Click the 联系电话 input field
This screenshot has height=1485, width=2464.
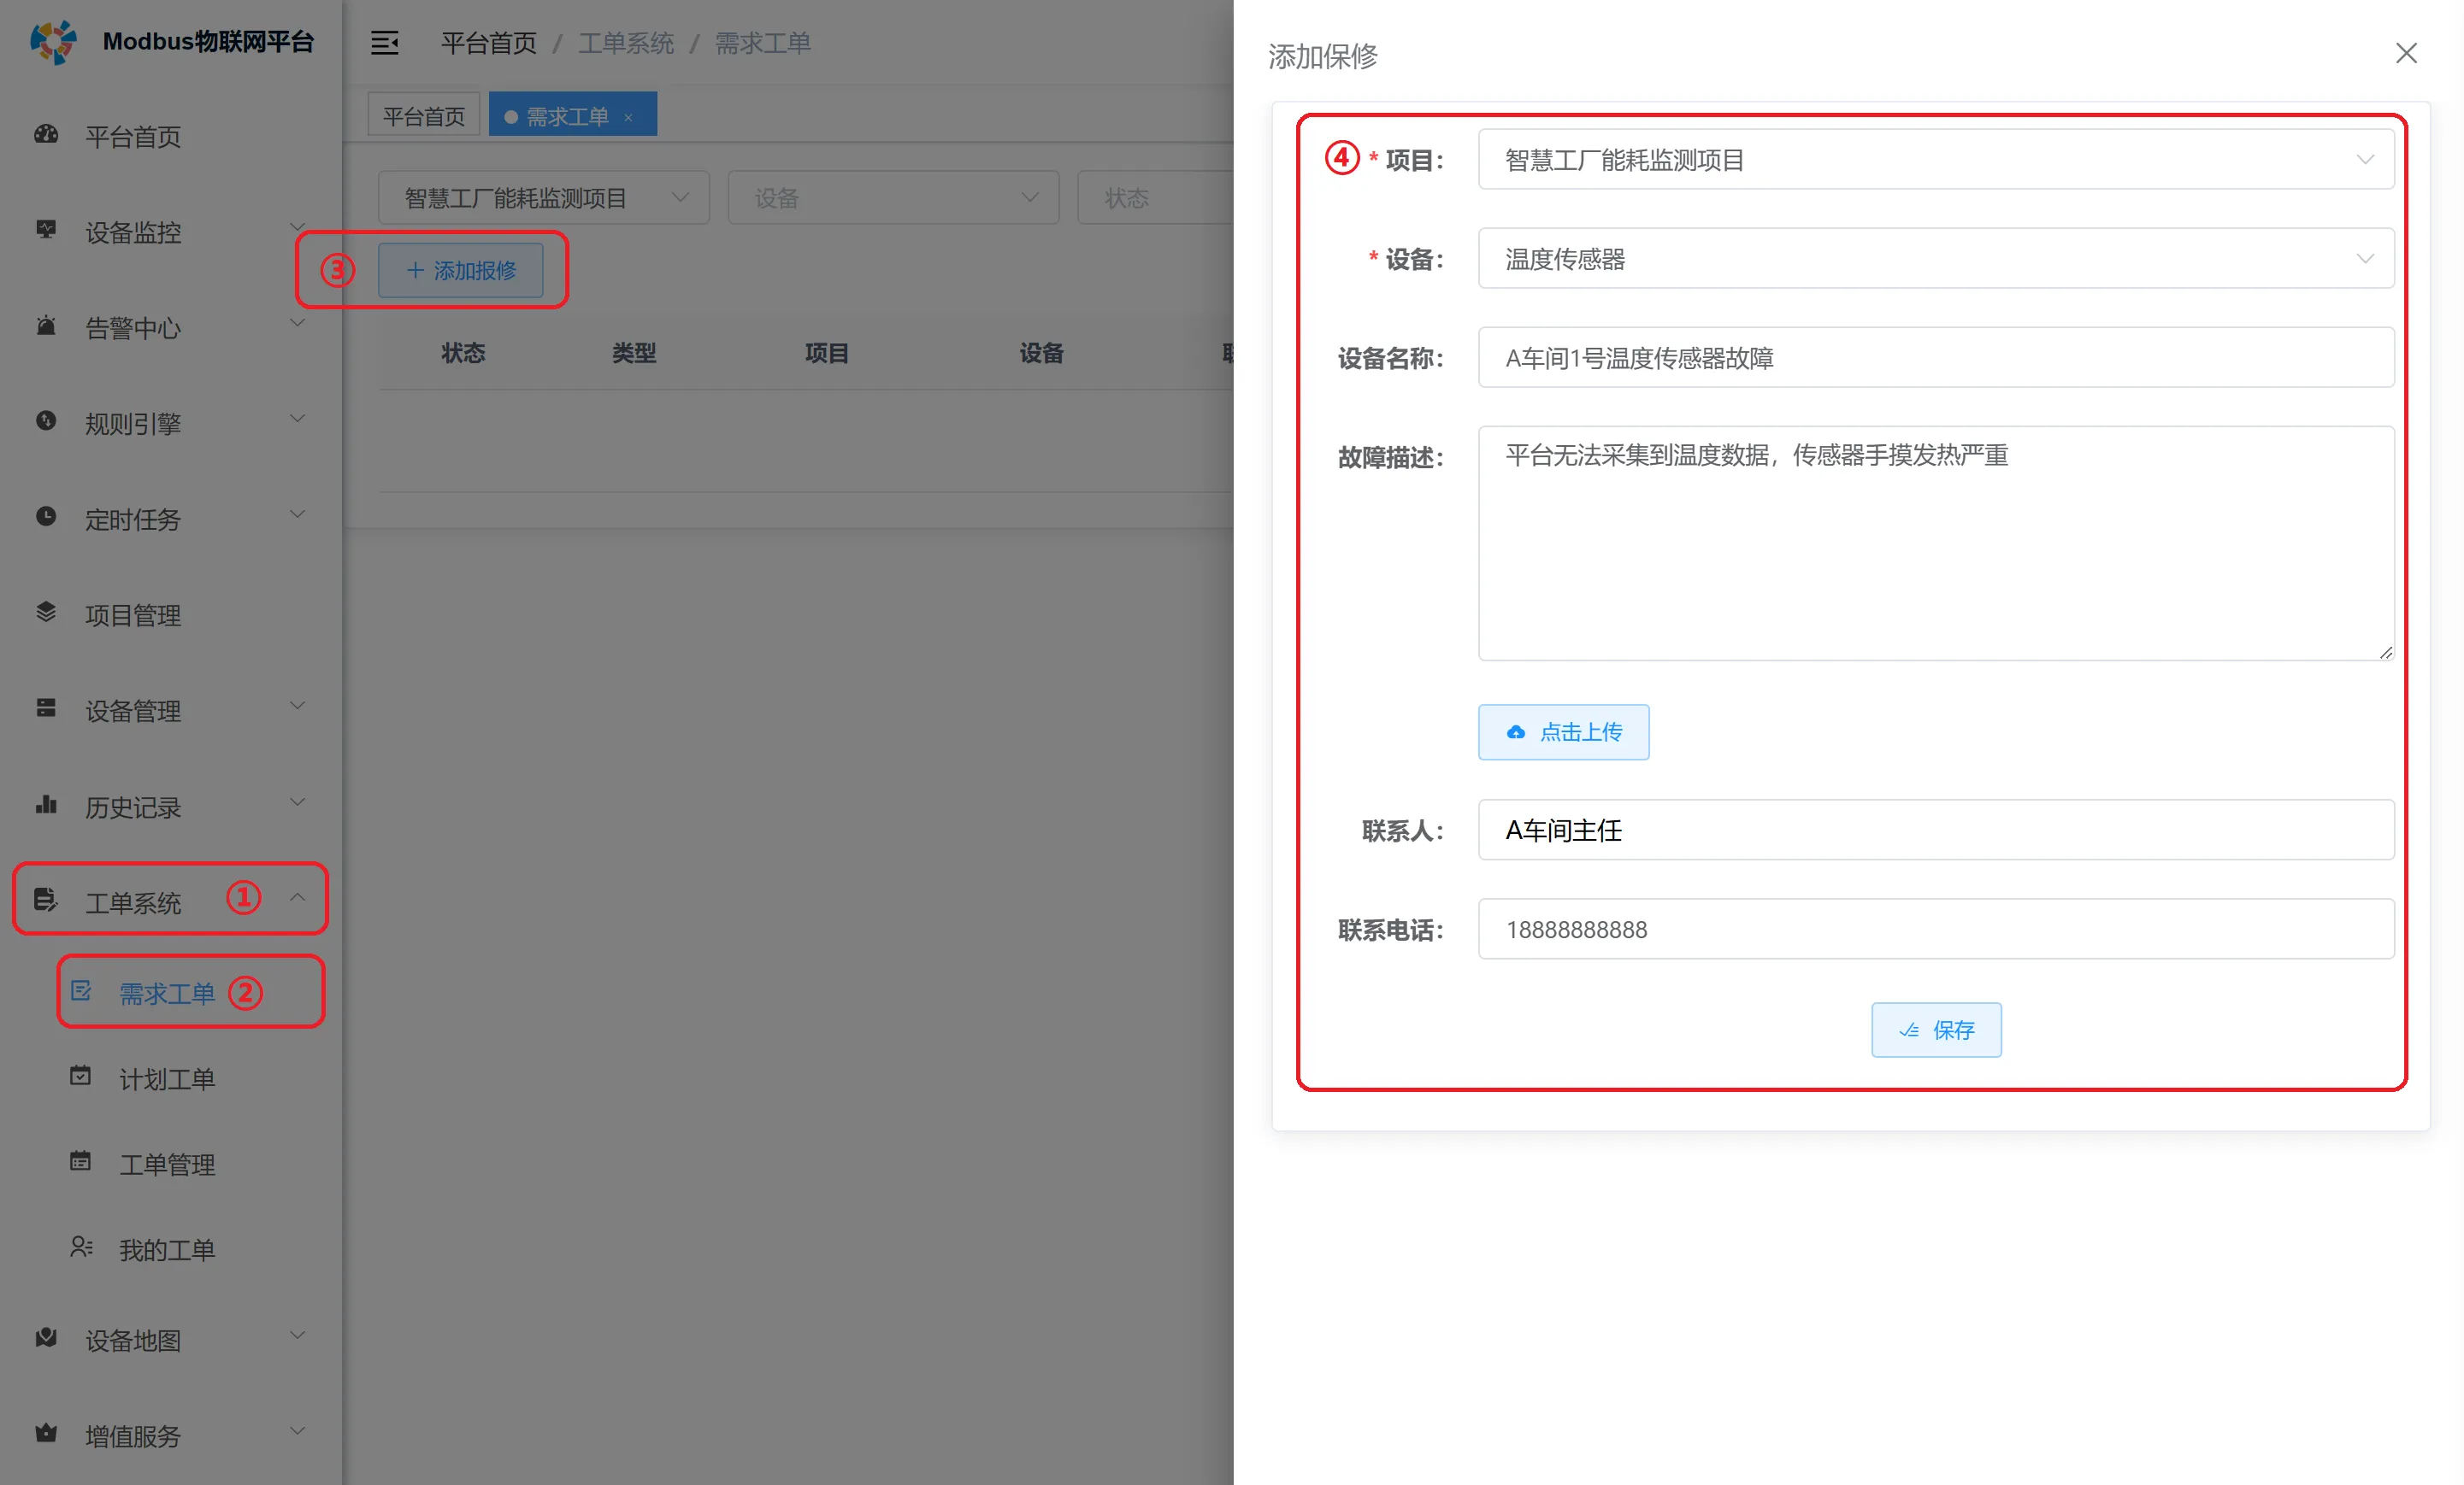[1935, 929]
